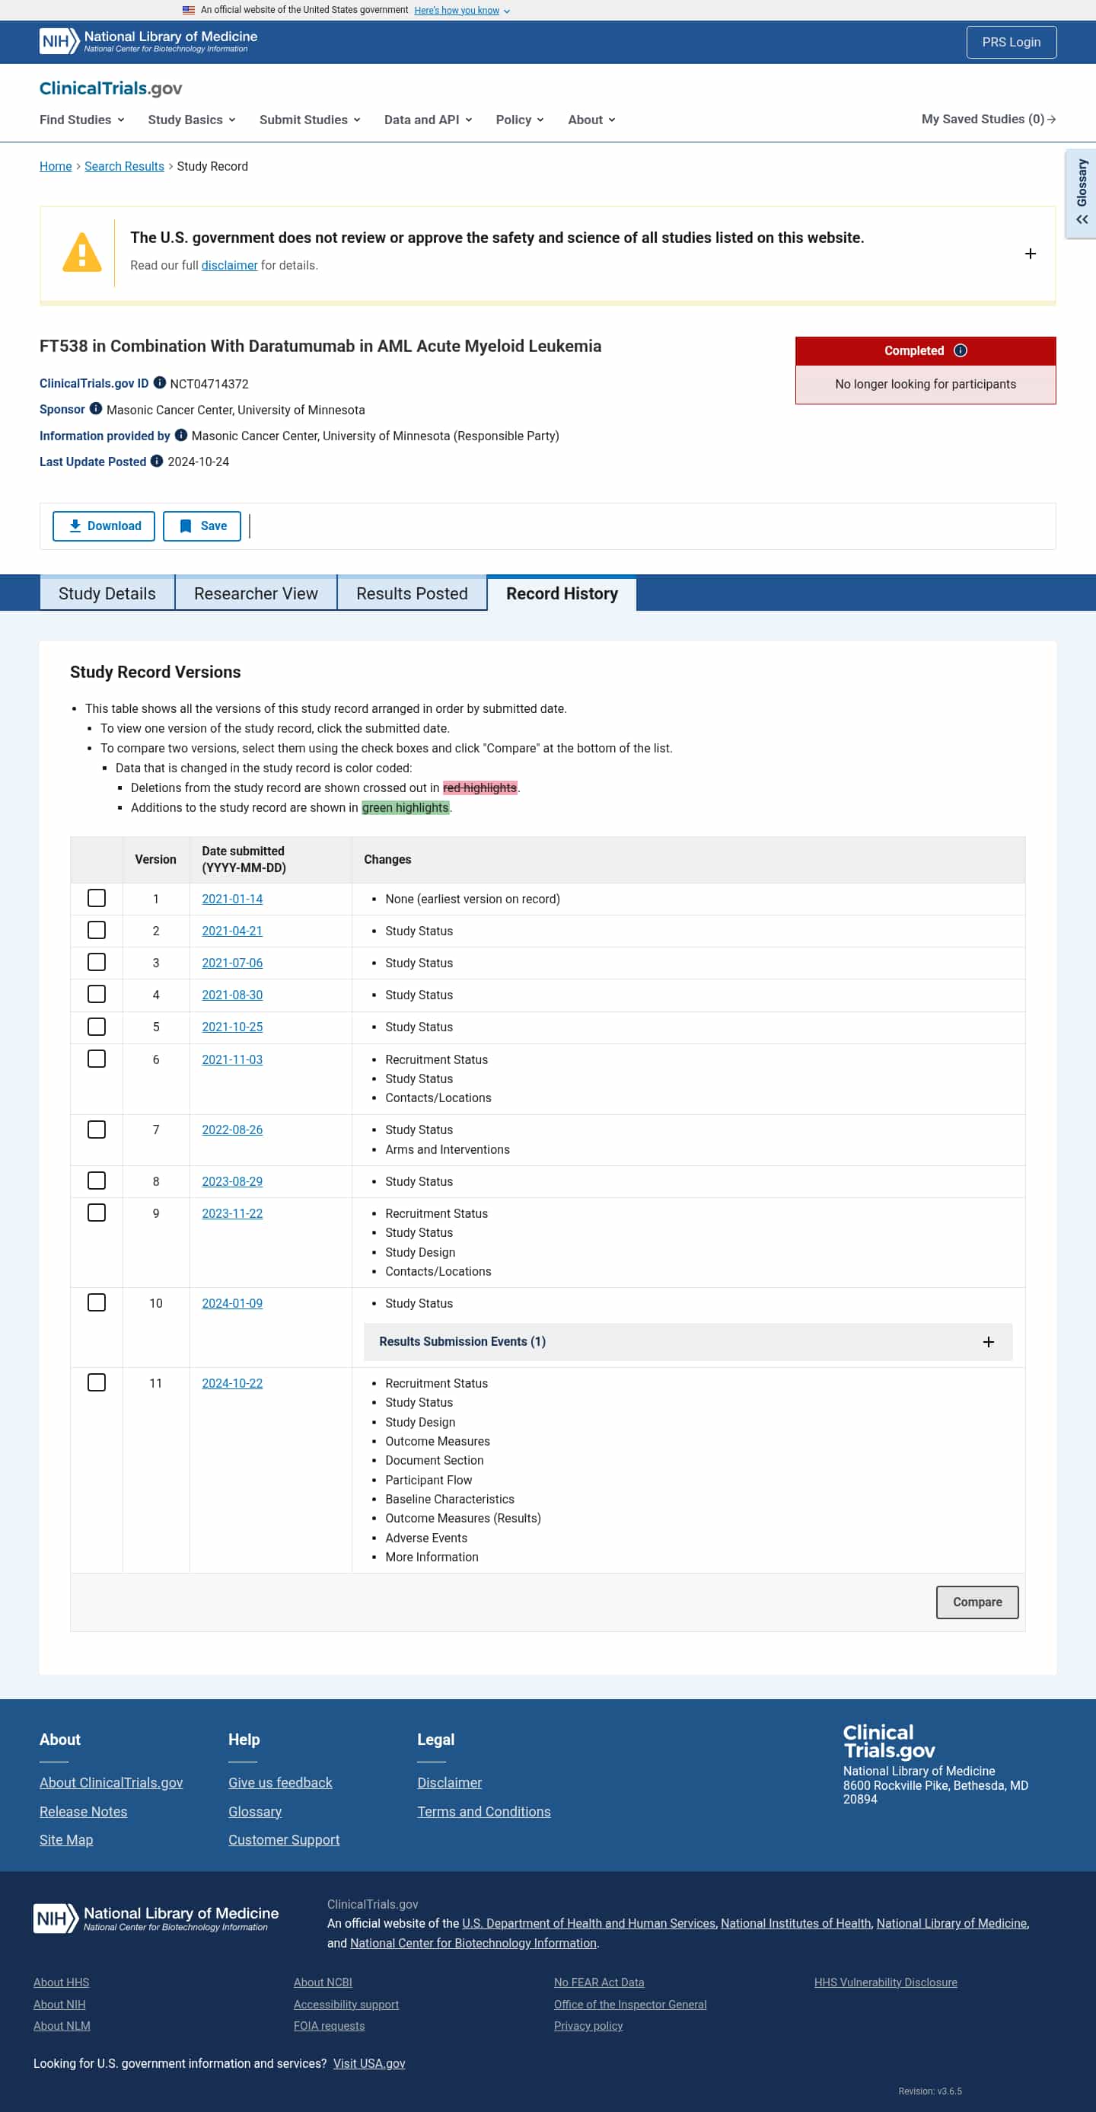Open the Give us feedback footer link
This screenshot has width=1096, height=2112.
280,1782
